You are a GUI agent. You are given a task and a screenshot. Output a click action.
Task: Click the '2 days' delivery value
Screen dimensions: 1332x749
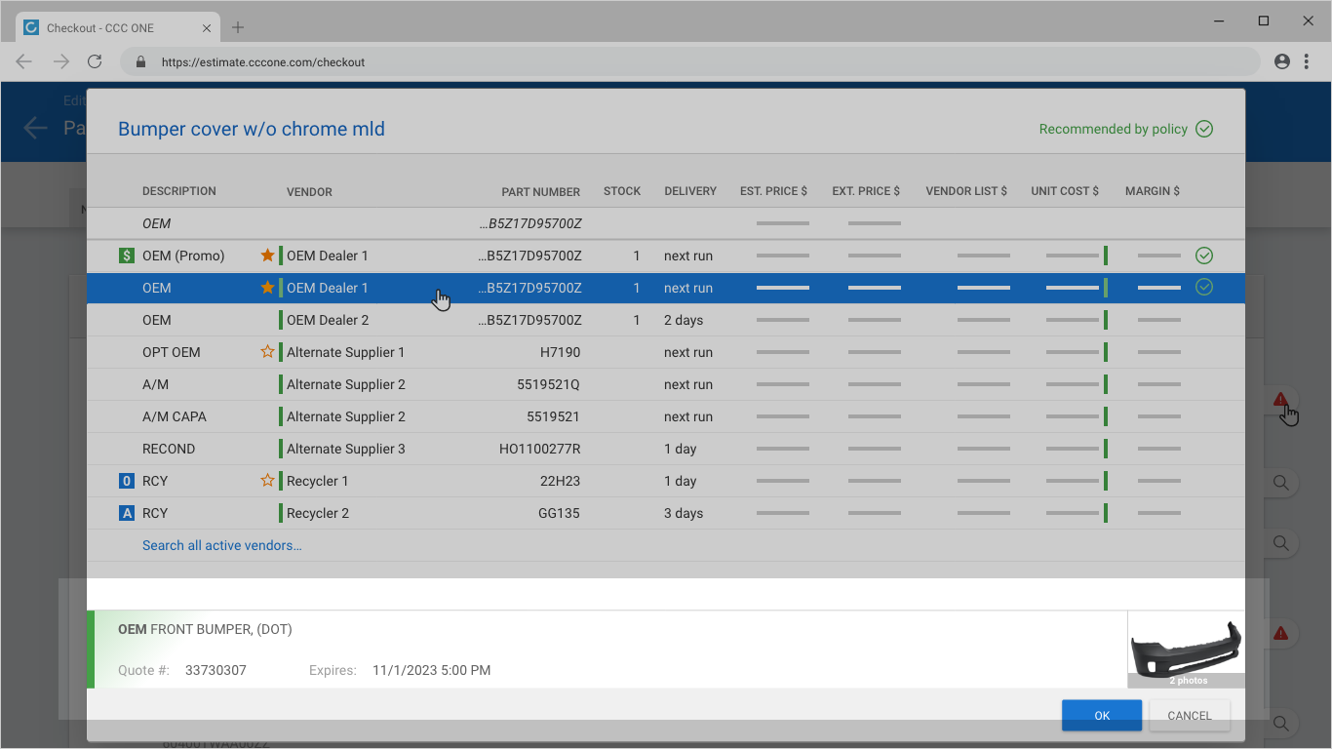click(x=684, y=320)
